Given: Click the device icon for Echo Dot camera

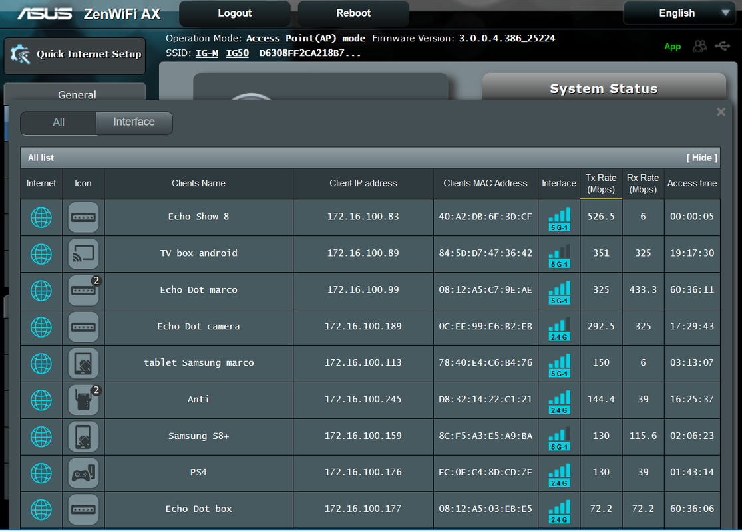Looking at the screenshot, I should click(x=83, y=327).
